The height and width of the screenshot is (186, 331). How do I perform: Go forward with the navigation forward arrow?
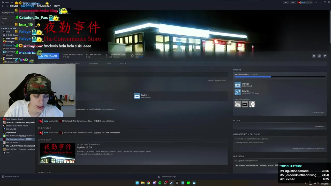[x=7, y=6]
